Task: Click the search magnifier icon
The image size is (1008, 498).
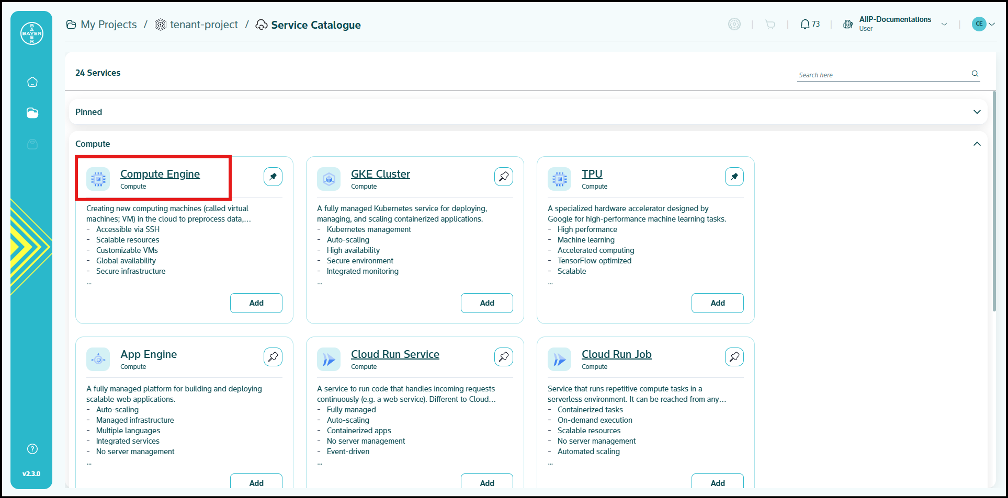Action: pos(975,74)
